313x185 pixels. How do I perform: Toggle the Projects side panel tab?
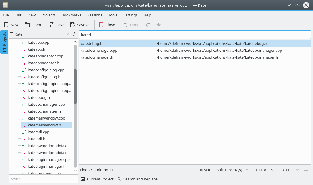4,42
